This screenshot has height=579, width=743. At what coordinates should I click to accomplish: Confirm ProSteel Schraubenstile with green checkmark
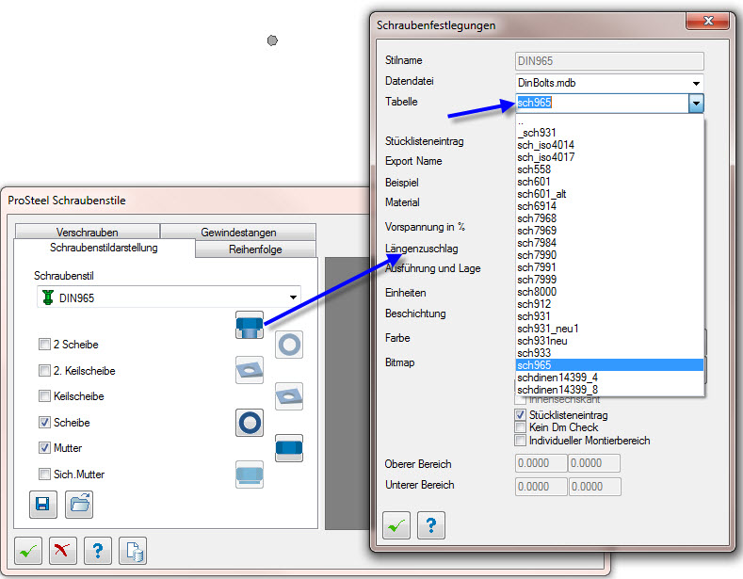[28, 551]
